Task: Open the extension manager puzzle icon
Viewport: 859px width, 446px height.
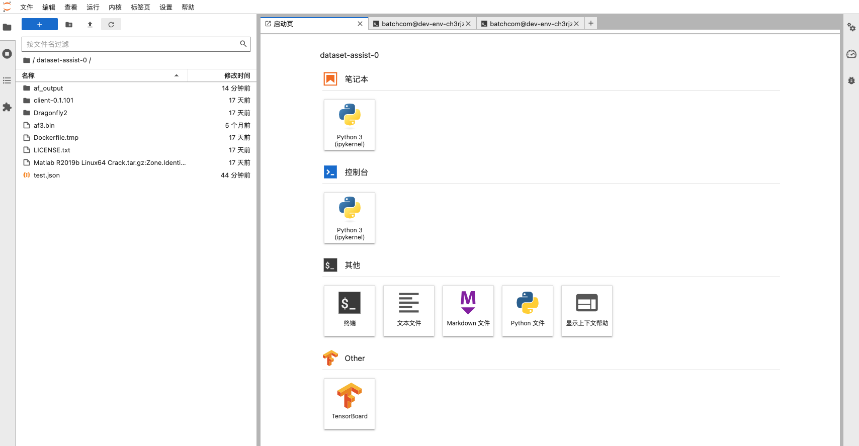Action: (7, 107)
